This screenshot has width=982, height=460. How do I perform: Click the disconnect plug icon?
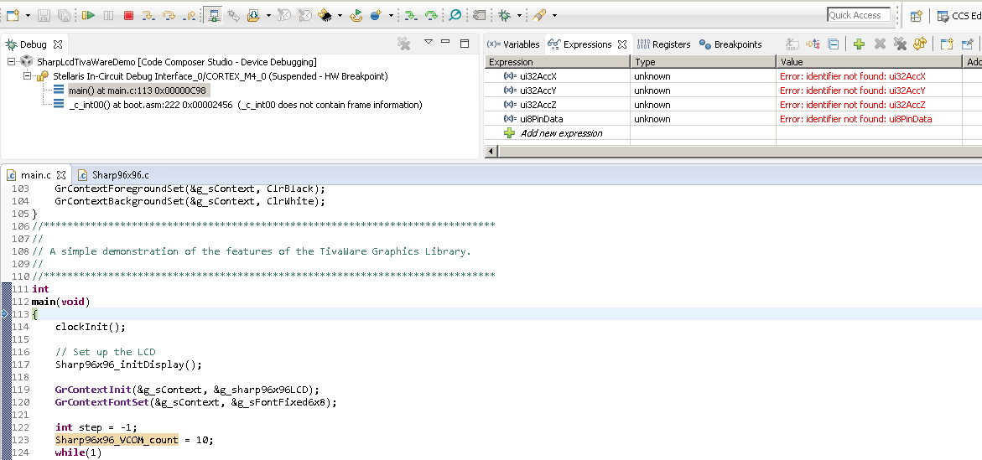(x=234, y=15)
